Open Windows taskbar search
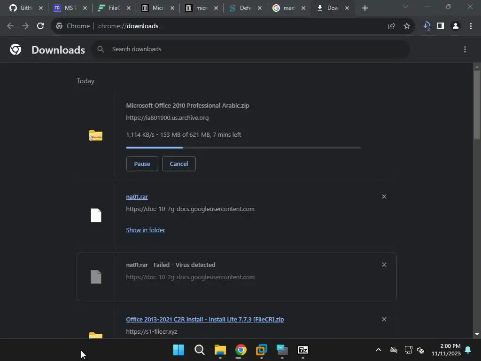This screenshot has width=481, height=361. (x=199, y=350)
